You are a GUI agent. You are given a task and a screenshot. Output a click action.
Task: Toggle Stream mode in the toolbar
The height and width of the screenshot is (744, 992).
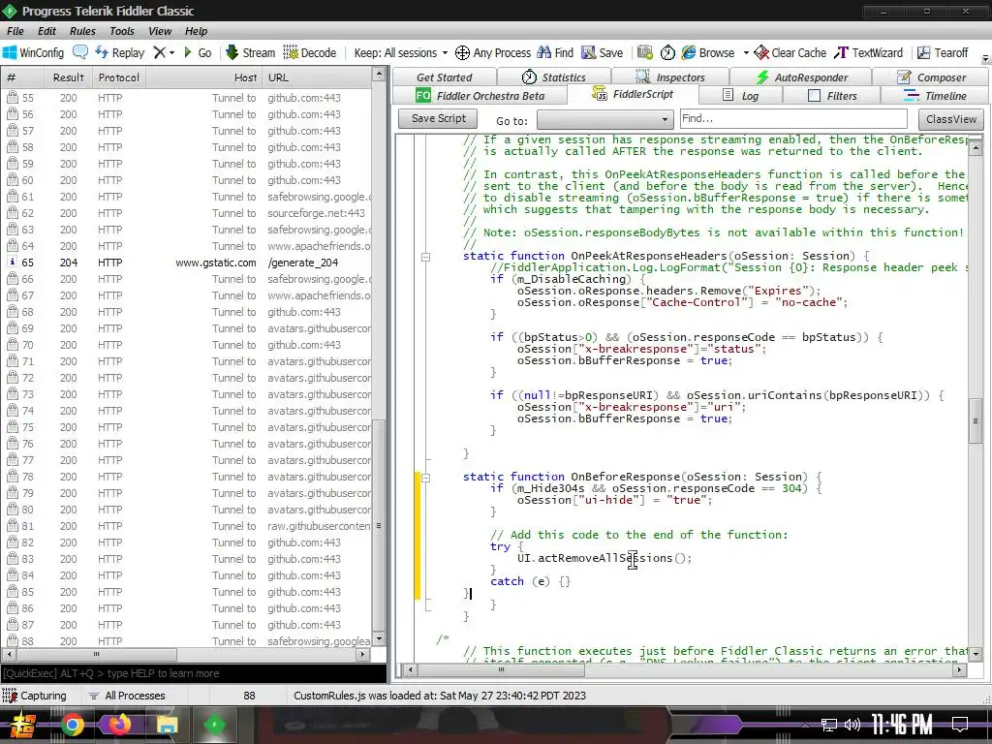click(250, 52)
